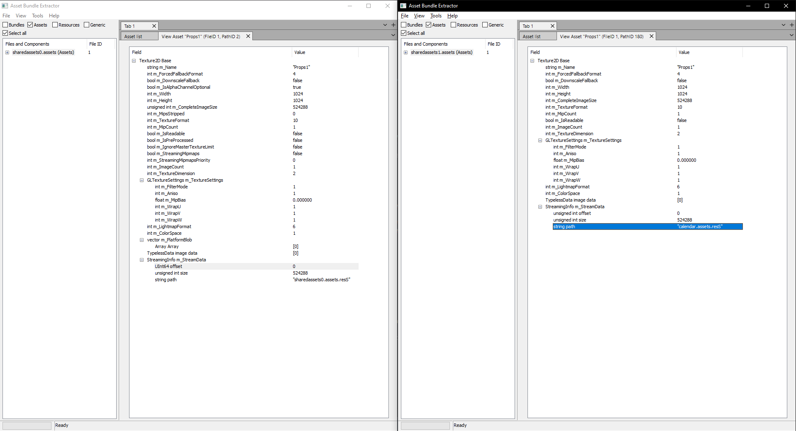Click the "sharedassets0.assets.resS" path value
The height and width of the screenshot is (431, 796).
(x=322, y=280)
